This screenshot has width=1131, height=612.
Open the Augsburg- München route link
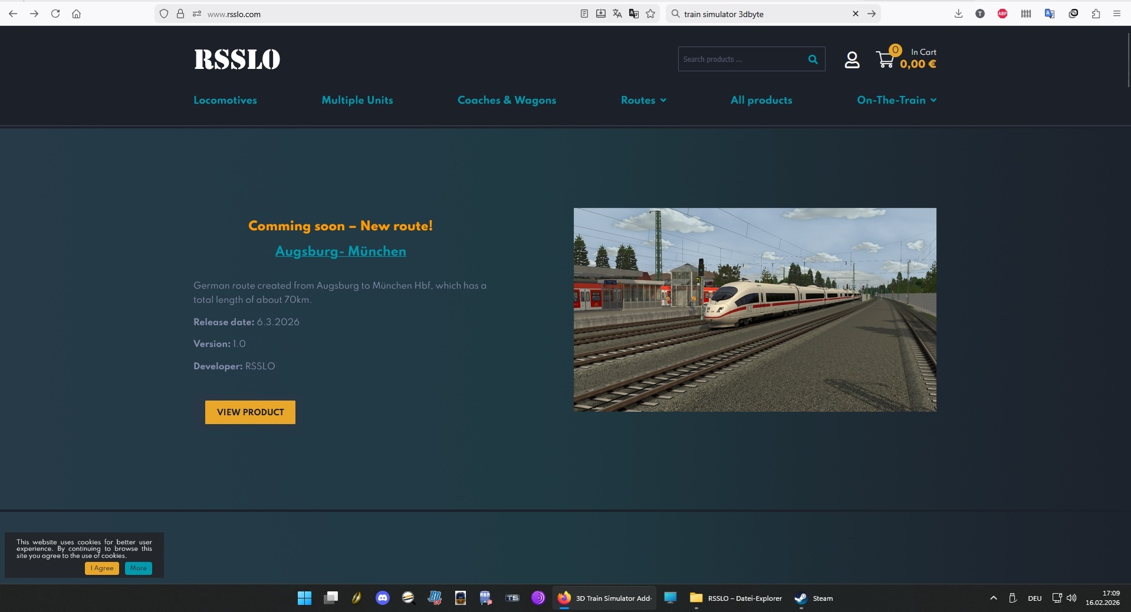341,252
